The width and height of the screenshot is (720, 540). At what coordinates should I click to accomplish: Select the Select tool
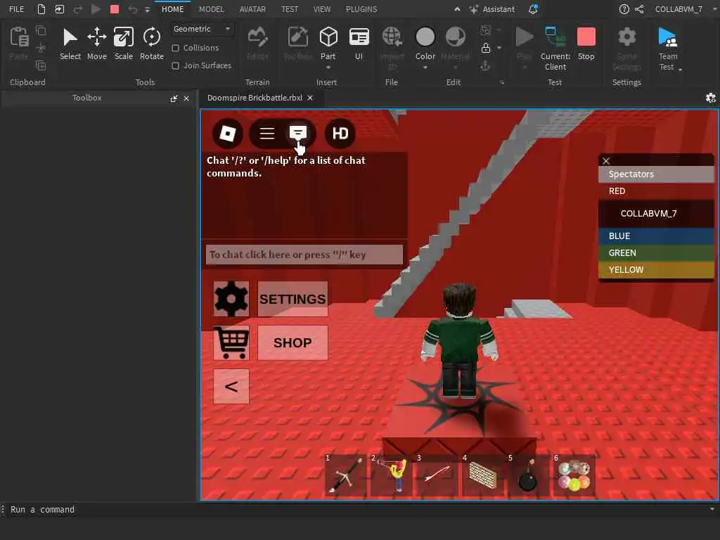(x=70, y=44)
